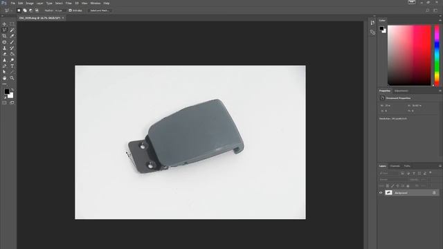The height and width of the screenshot is (249, 443).
Task: Select the History Brush tool
Action: (x=12, y=48)
